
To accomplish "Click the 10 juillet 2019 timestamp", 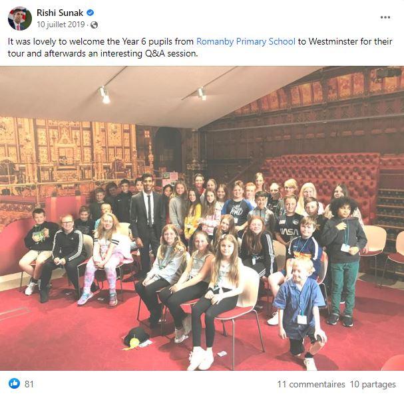I will pyautogui.click(x=61, y=25).
